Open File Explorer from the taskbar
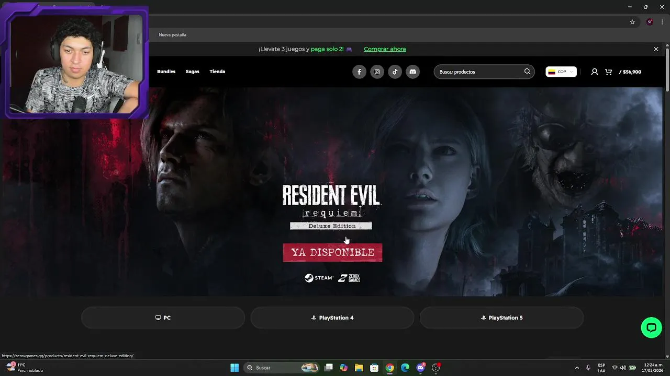The image size is (670, 376). tap(359, 368)
